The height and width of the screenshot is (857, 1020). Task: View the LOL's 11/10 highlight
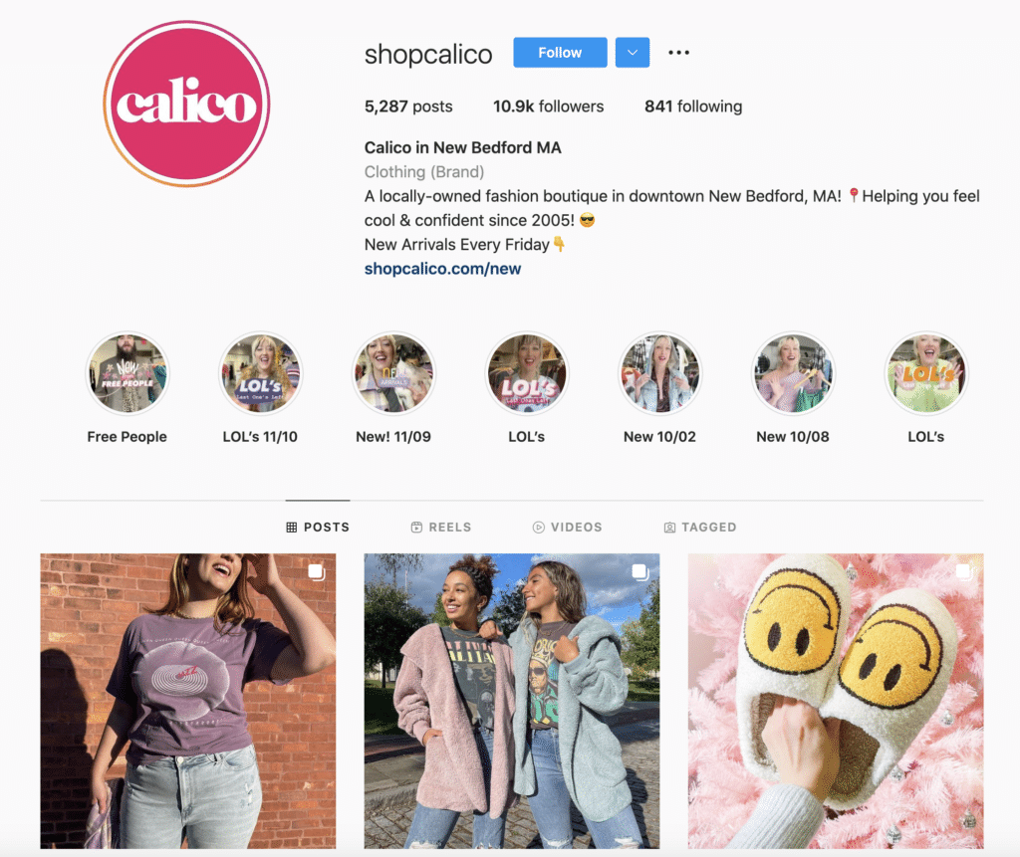(260, 373)
